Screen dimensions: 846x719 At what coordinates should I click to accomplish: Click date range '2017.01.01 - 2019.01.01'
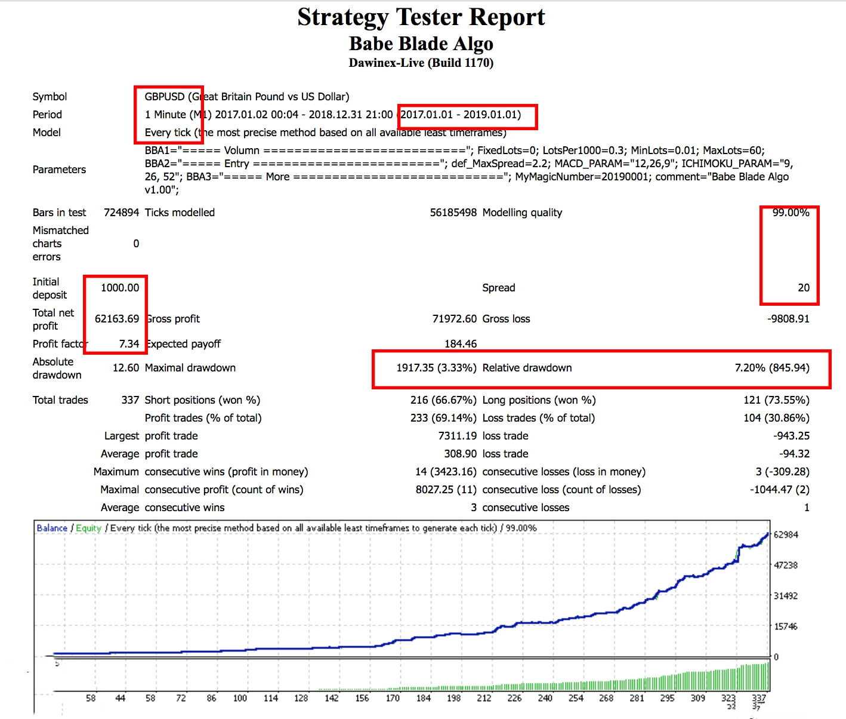tap(460, 115)
